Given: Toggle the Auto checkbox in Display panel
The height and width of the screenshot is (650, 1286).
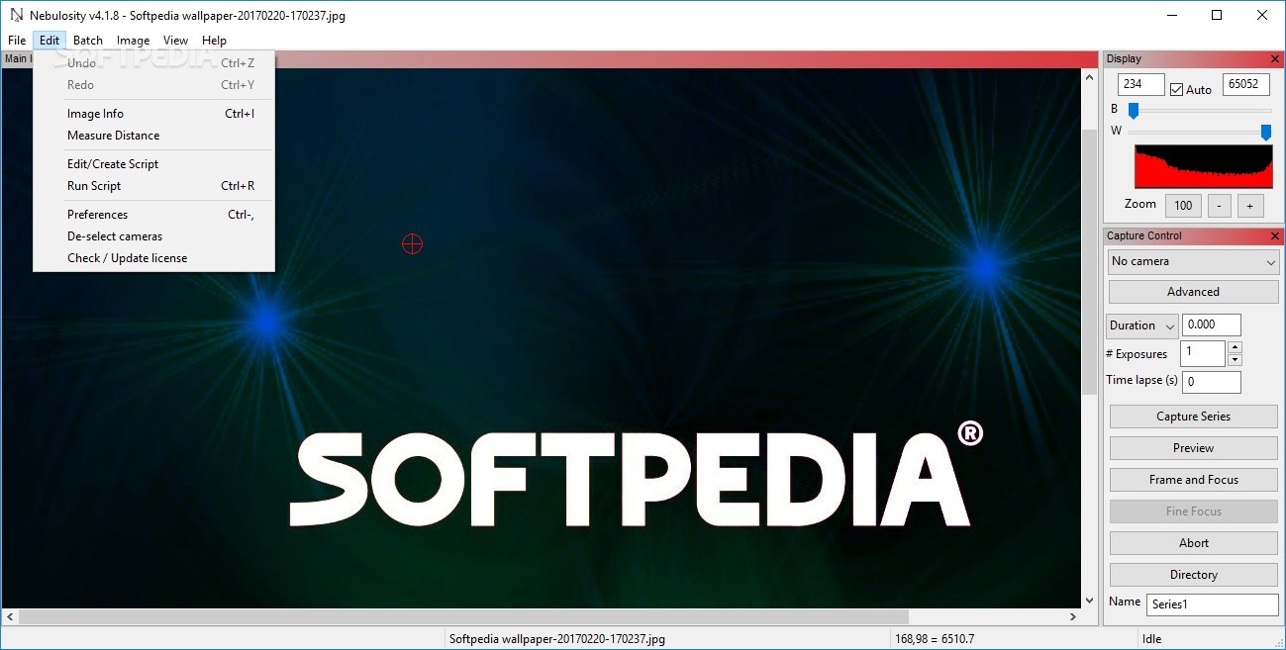Looking at the screenshot, I should (1176, 89).
